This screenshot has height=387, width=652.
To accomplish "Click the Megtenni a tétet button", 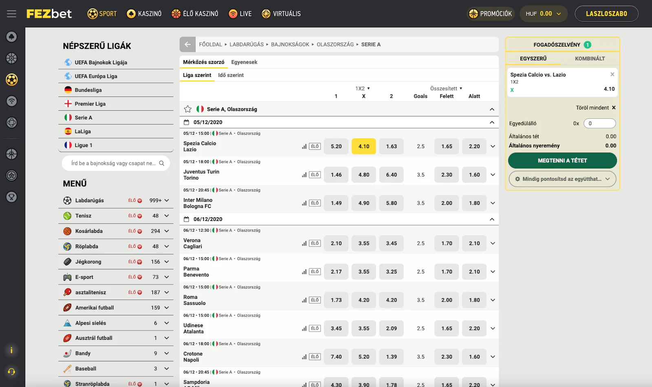I will [562, 161].
